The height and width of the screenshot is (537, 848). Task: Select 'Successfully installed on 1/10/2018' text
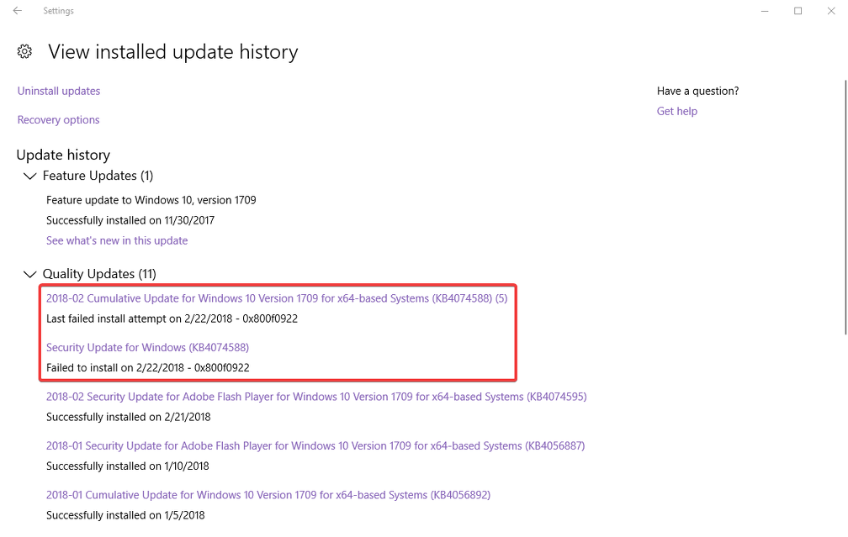pos(128,466)
